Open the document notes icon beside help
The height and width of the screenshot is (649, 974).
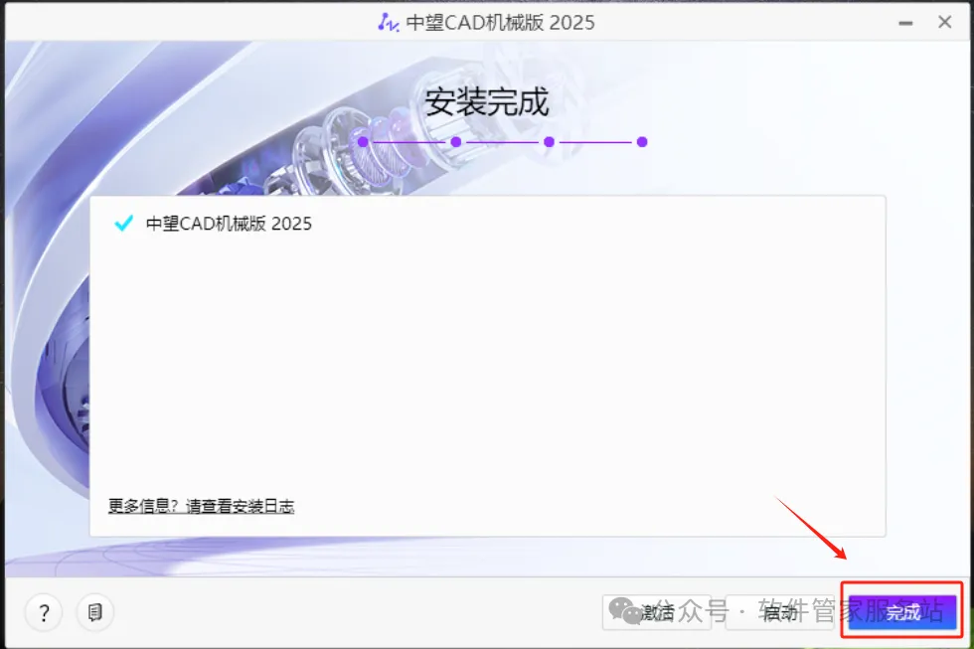[x=94, y=612]
